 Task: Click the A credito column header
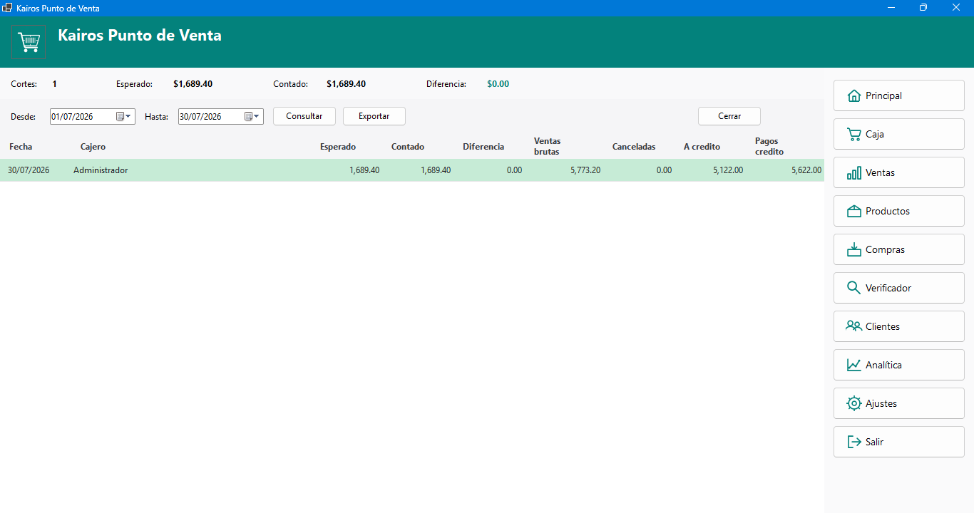702,147
